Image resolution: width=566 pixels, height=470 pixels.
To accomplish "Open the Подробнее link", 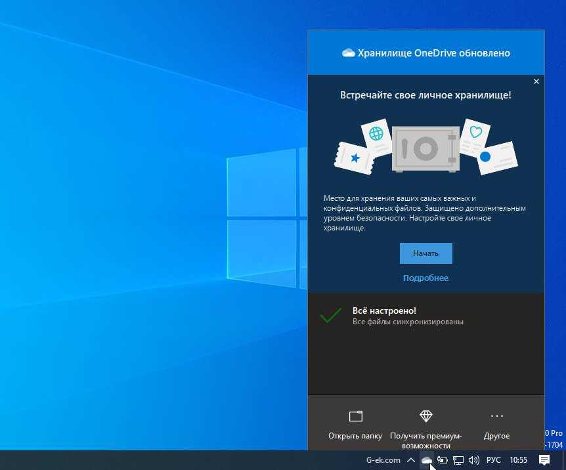I will (x=425, y=278).
